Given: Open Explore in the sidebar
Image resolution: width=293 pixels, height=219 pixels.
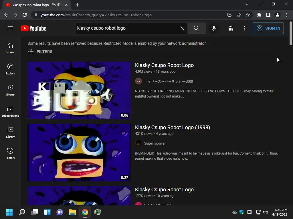Looking at the screenshot, I should coord(10,69).
